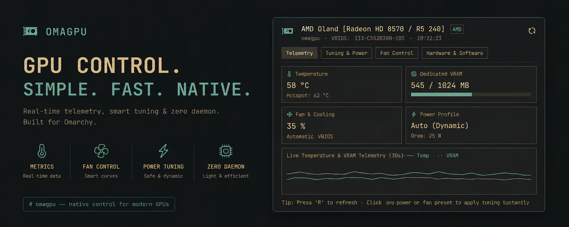Screen dimensions: 569x227
Task: Click the OMAGPU brand name text
Action: click(67, 32)
